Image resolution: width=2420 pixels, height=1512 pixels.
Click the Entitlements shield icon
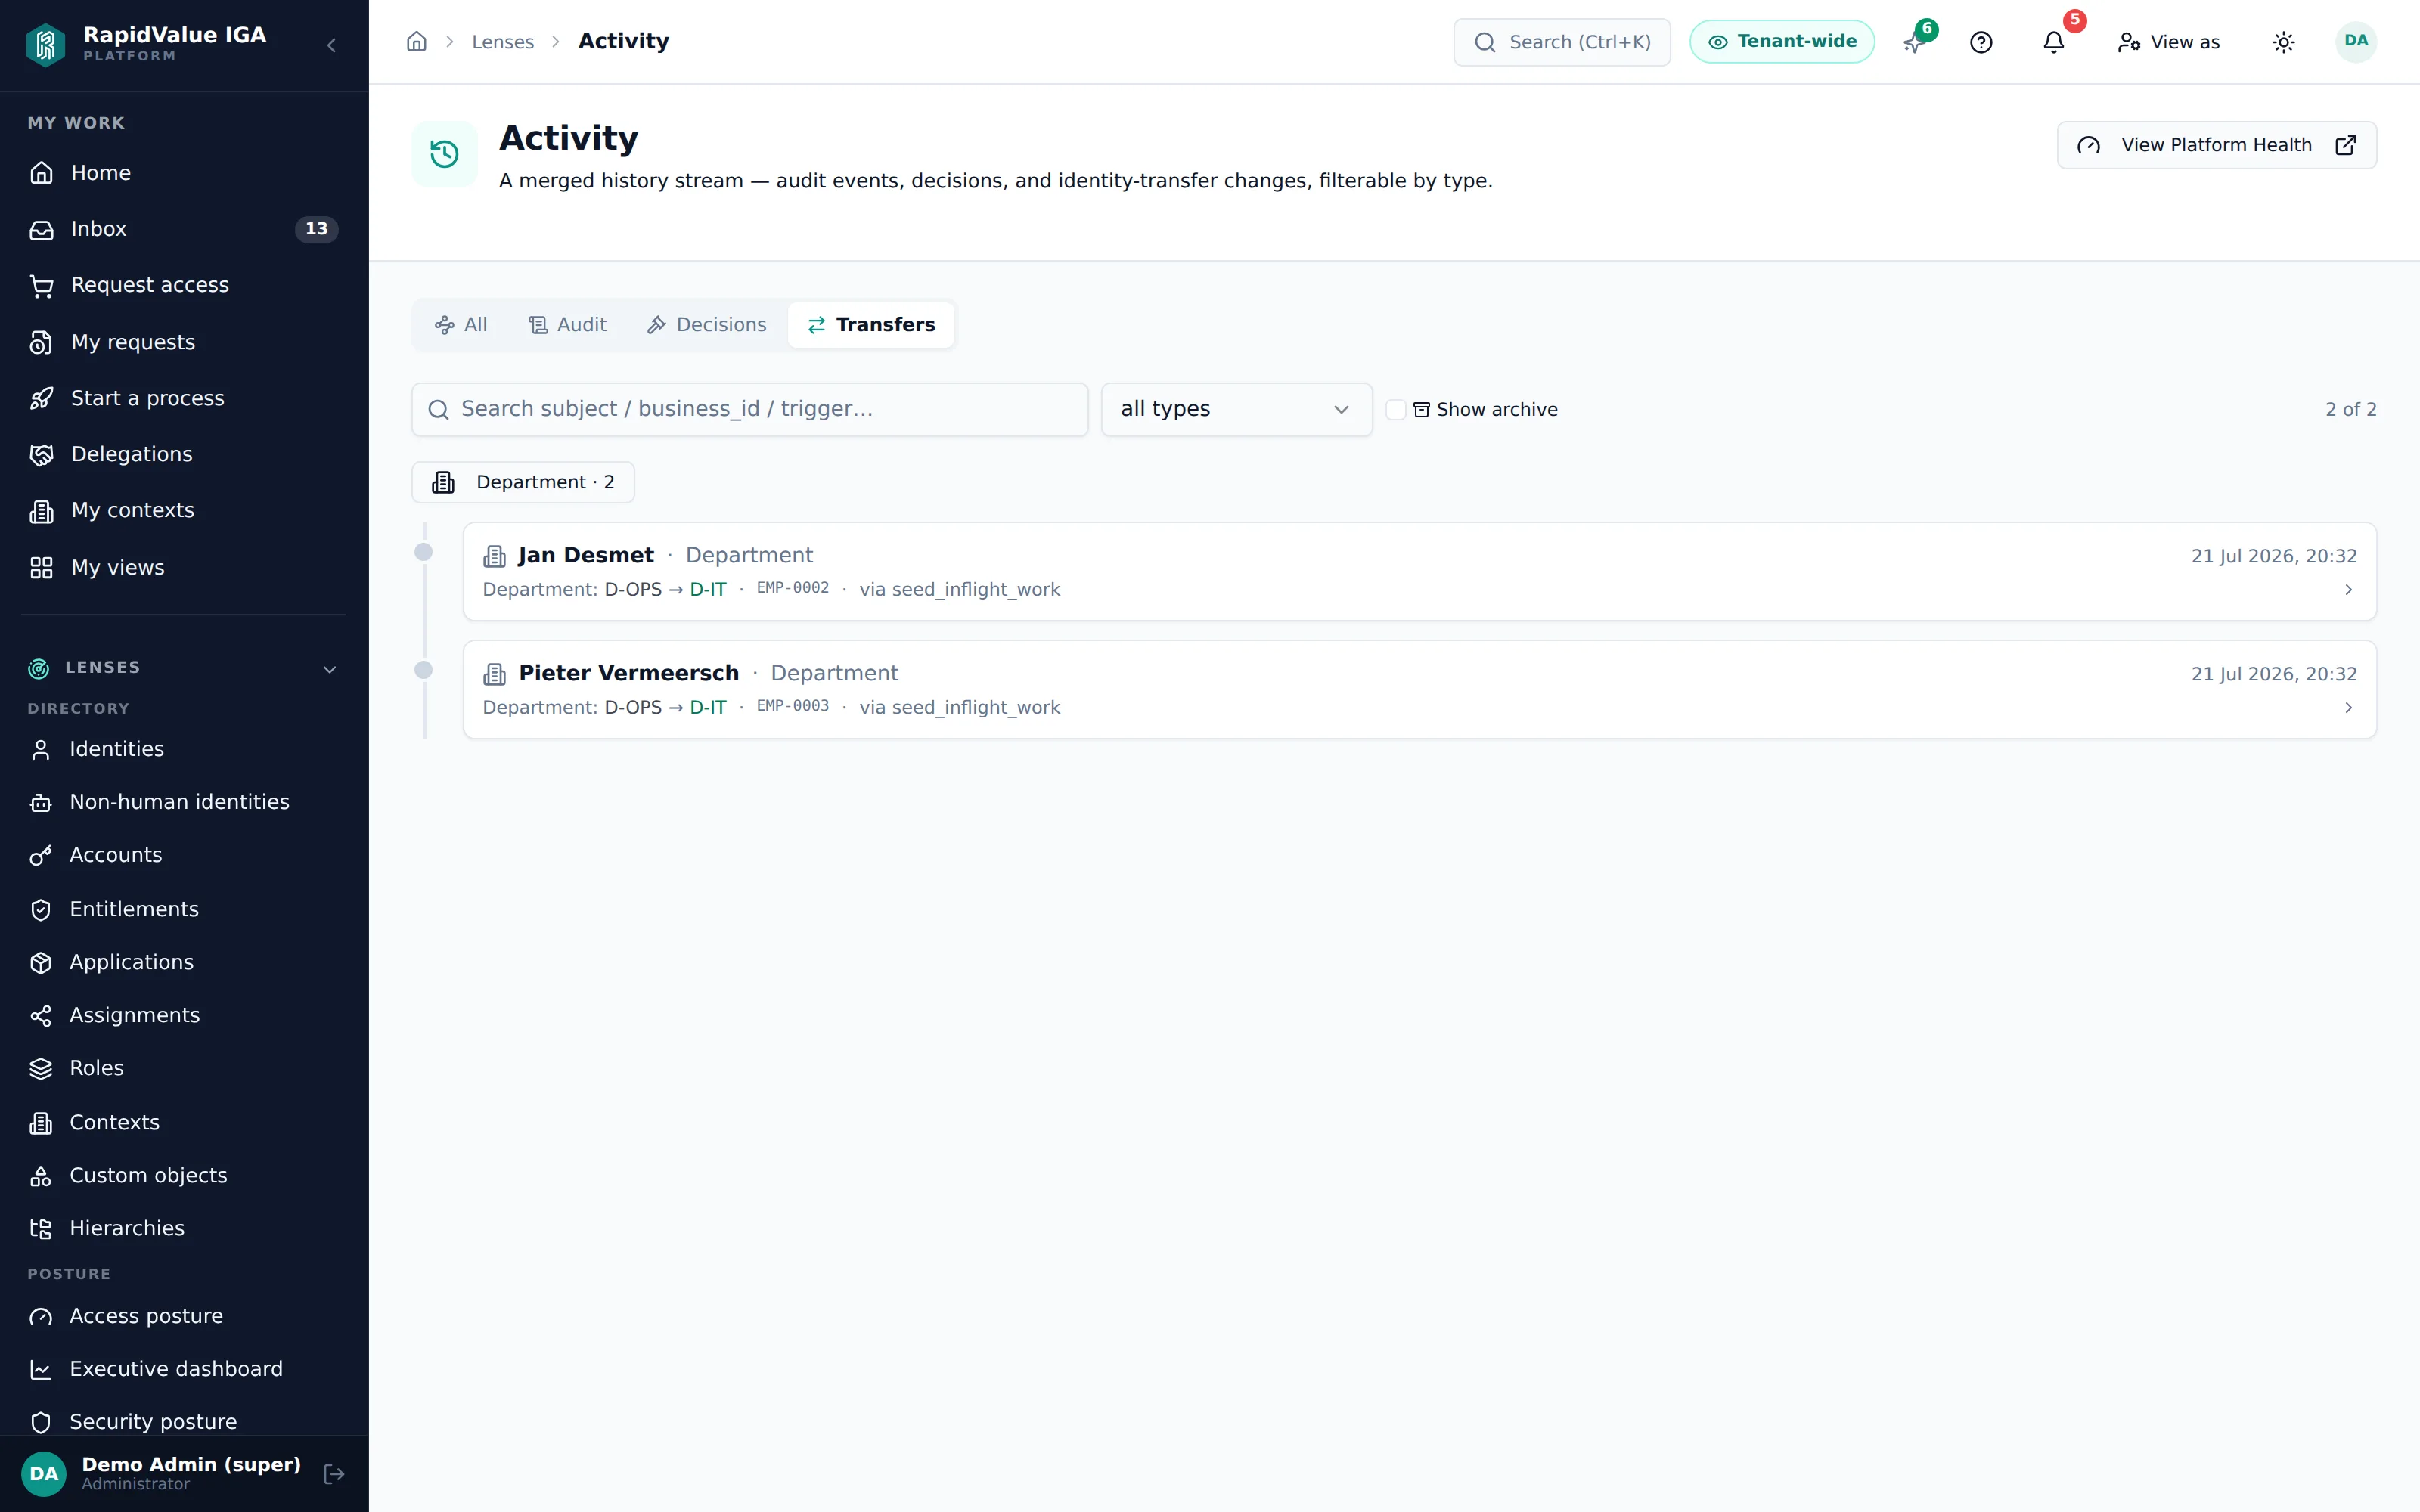coord(41,910)
